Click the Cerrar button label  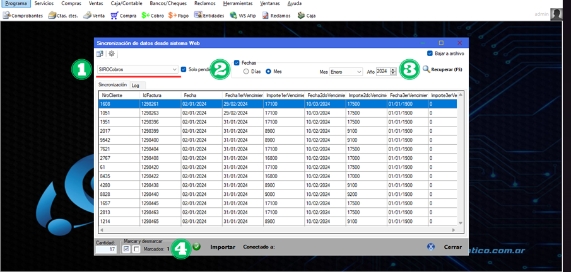tap(452, 247)
